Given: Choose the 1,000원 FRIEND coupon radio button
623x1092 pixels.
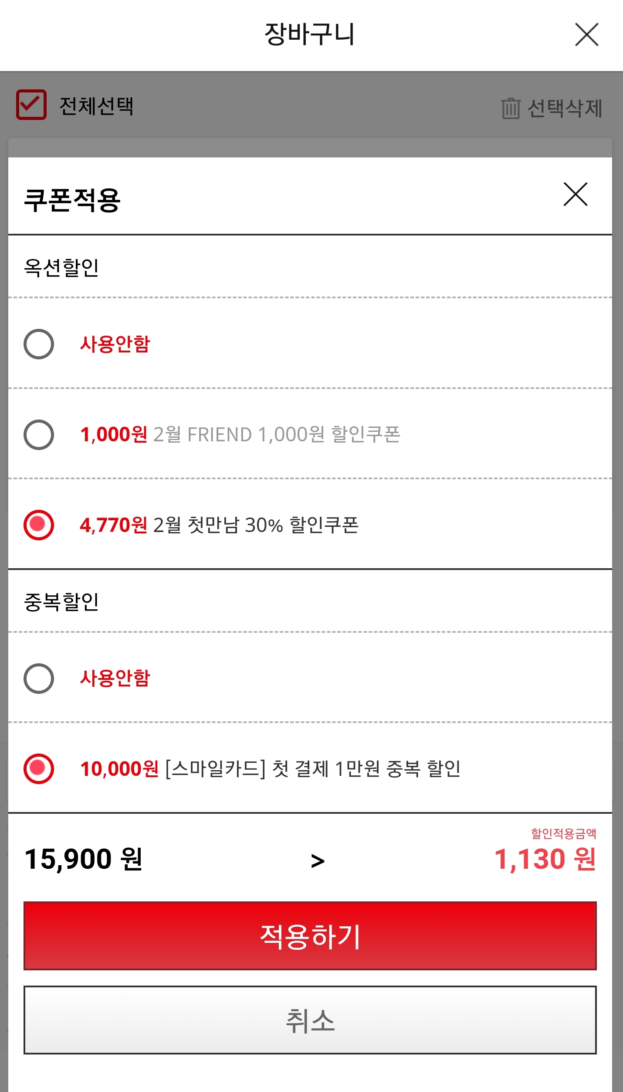Looking at the screenshot, I should pyautogui.click(x=39, y=435).
